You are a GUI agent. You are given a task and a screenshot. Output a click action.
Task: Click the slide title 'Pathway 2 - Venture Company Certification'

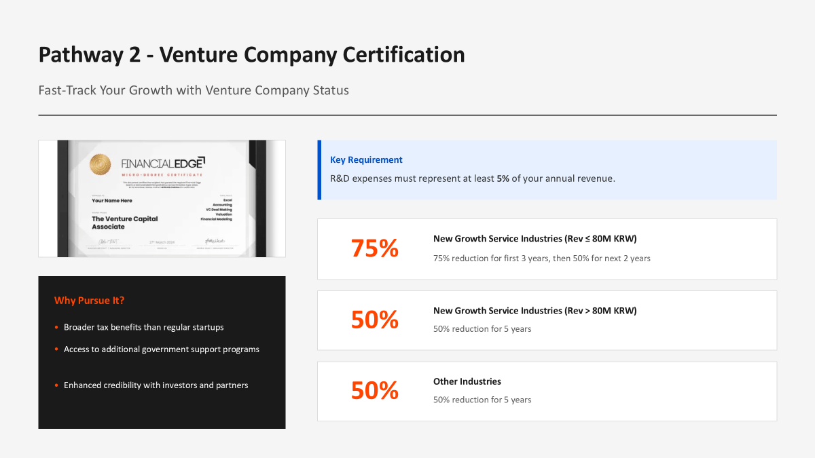pos(251,55)
